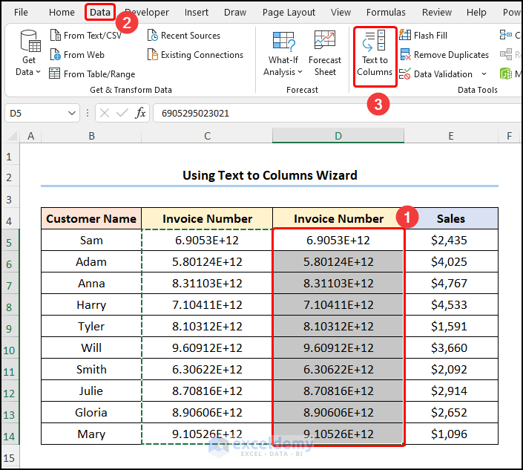Open the Page Layout tab
The height and width of the screenshot is (470, 523).
click(x=289, y=13)
